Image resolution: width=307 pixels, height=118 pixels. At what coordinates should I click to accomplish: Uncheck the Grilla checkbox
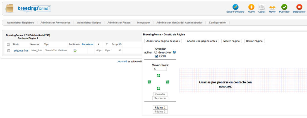pyautogui.click(x=157, y=56)
